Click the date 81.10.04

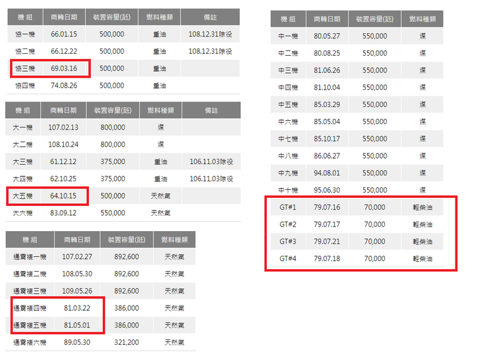(327, 87)
